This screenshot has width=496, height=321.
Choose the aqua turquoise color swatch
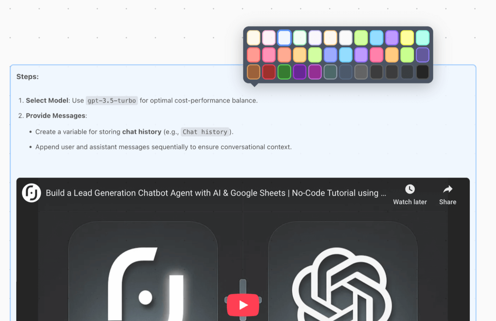423,38
